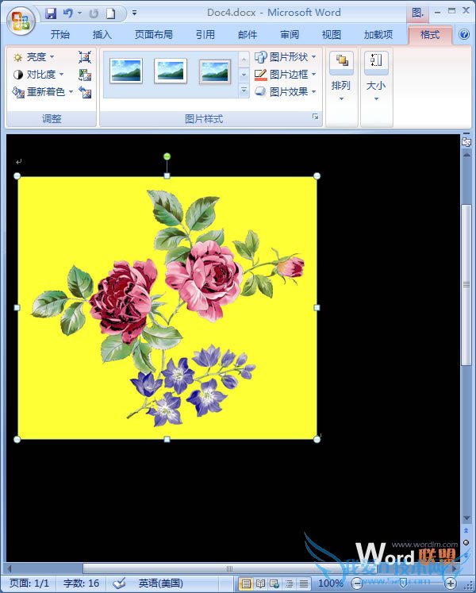This screenshot has height=593, width=476.
Task: Click the redo button in title bar
Action: [x=94, y=13]
